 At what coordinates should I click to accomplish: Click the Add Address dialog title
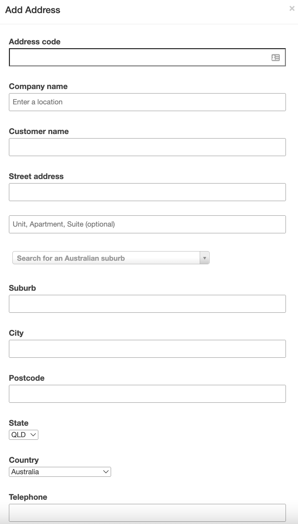33,10
